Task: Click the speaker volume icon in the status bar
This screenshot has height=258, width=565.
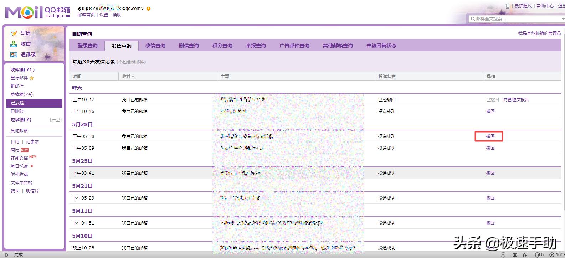Action: (x=514, y=255)
